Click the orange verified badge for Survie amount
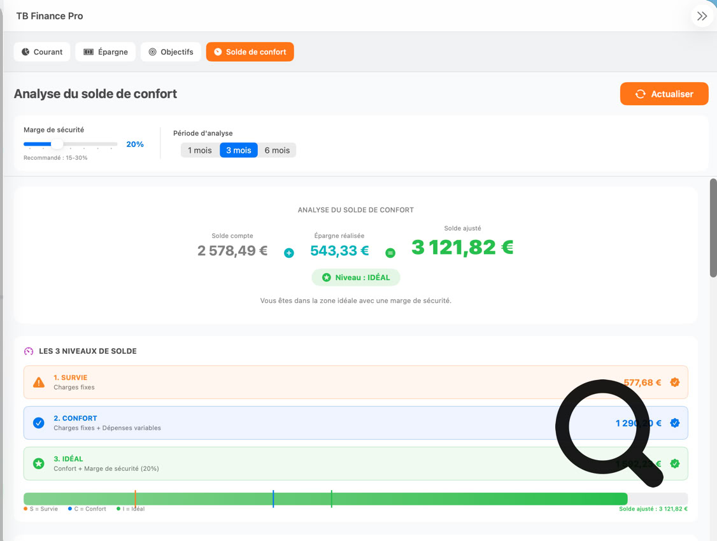 pyautogui.click(x=675, y=383)
